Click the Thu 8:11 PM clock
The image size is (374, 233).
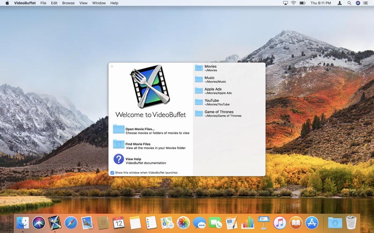321,3
